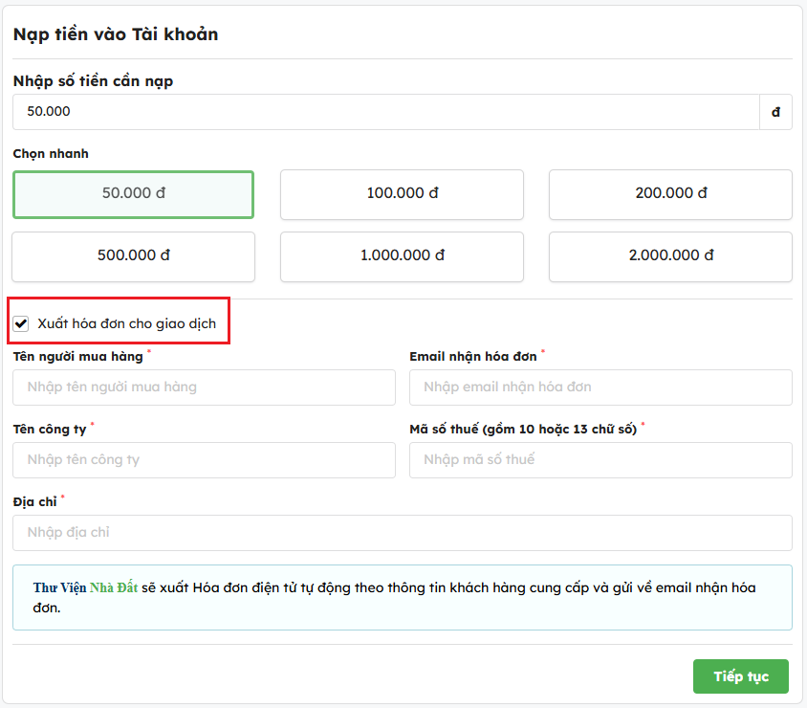Uncheck the Xuất hóa đơn checkbox
Screen dimensions: 807x708
[x=21, y=324]
